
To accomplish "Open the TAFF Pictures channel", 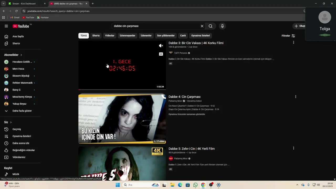I will pos(181,53).
